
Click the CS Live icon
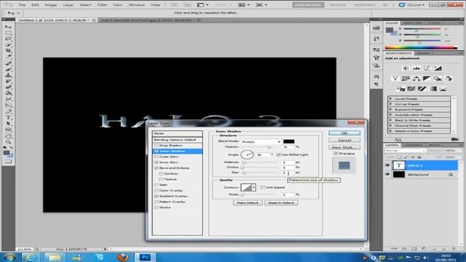point(402,5)
